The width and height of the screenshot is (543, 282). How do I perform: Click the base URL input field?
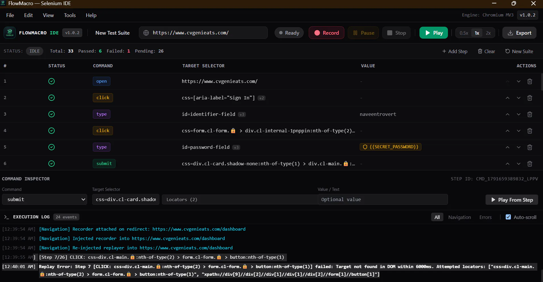tap(203, 33)
